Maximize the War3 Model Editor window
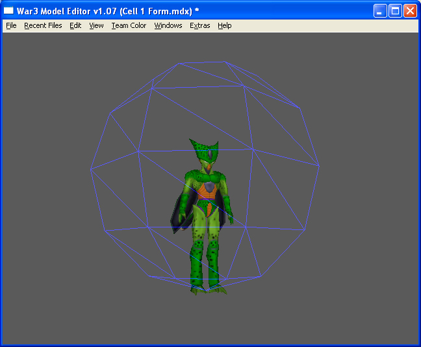421x347 pixels. [395, 11]
